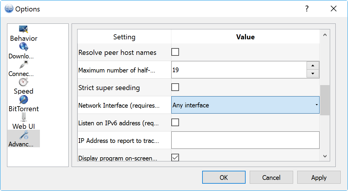Select the Listen on IPv6 address label
The width and height of the screenshot is (348, 191).
pos(119,123)
